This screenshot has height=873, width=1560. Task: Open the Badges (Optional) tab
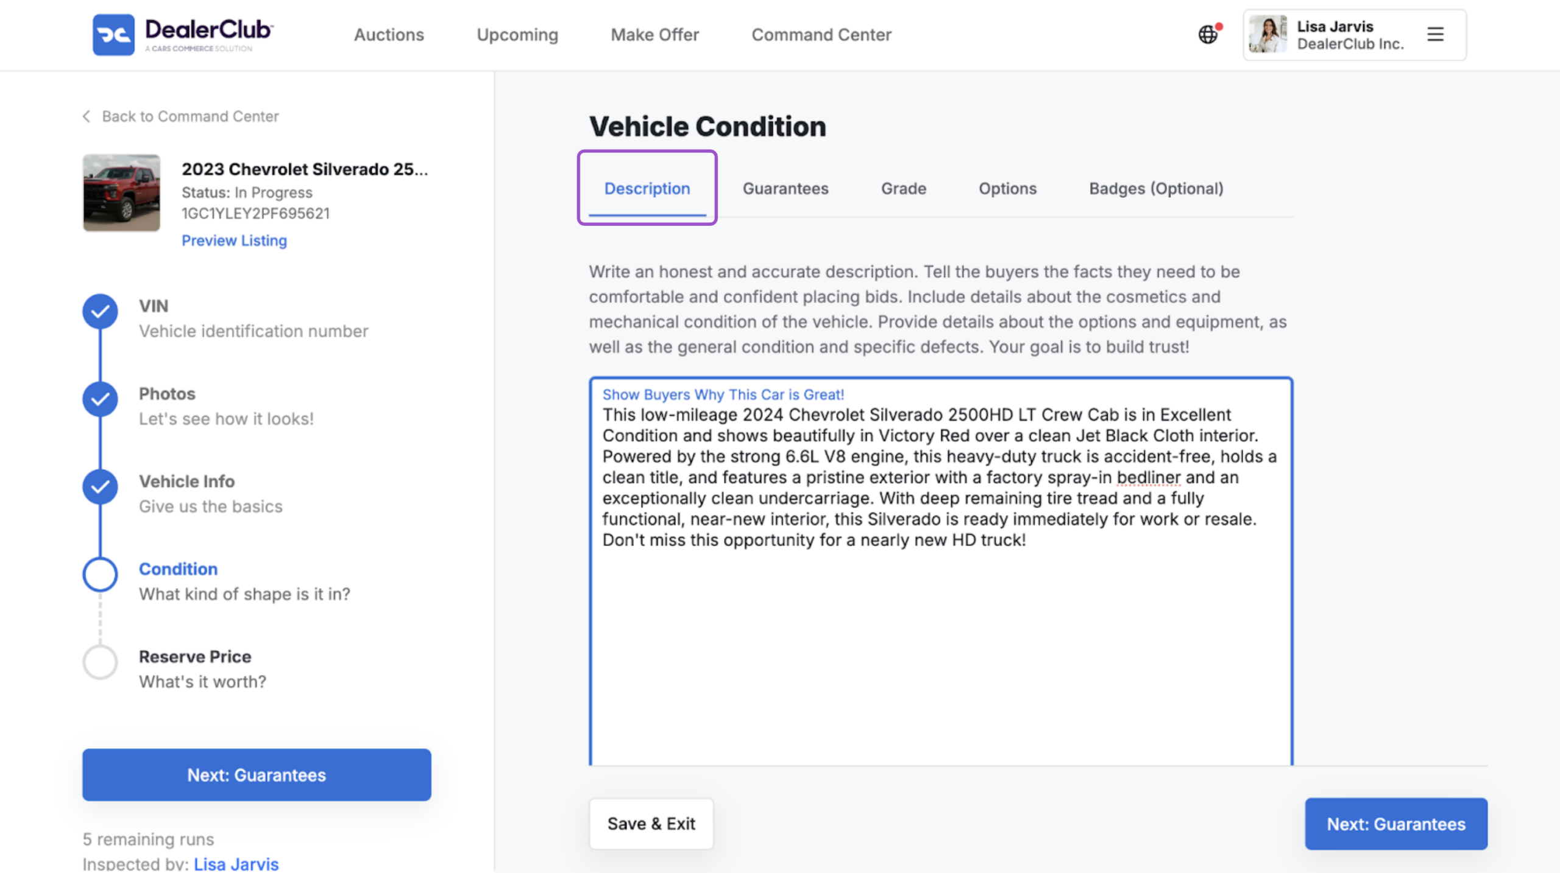coord(1156,189)
